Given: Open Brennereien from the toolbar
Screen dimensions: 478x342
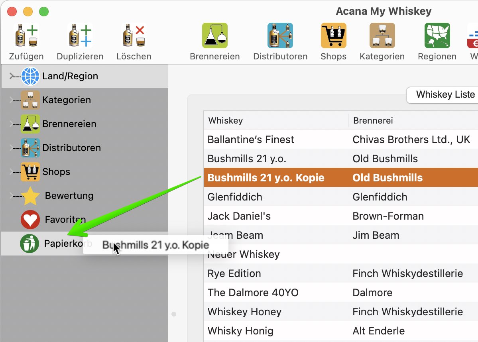Looking at the screenshot, I should (214, 35).
